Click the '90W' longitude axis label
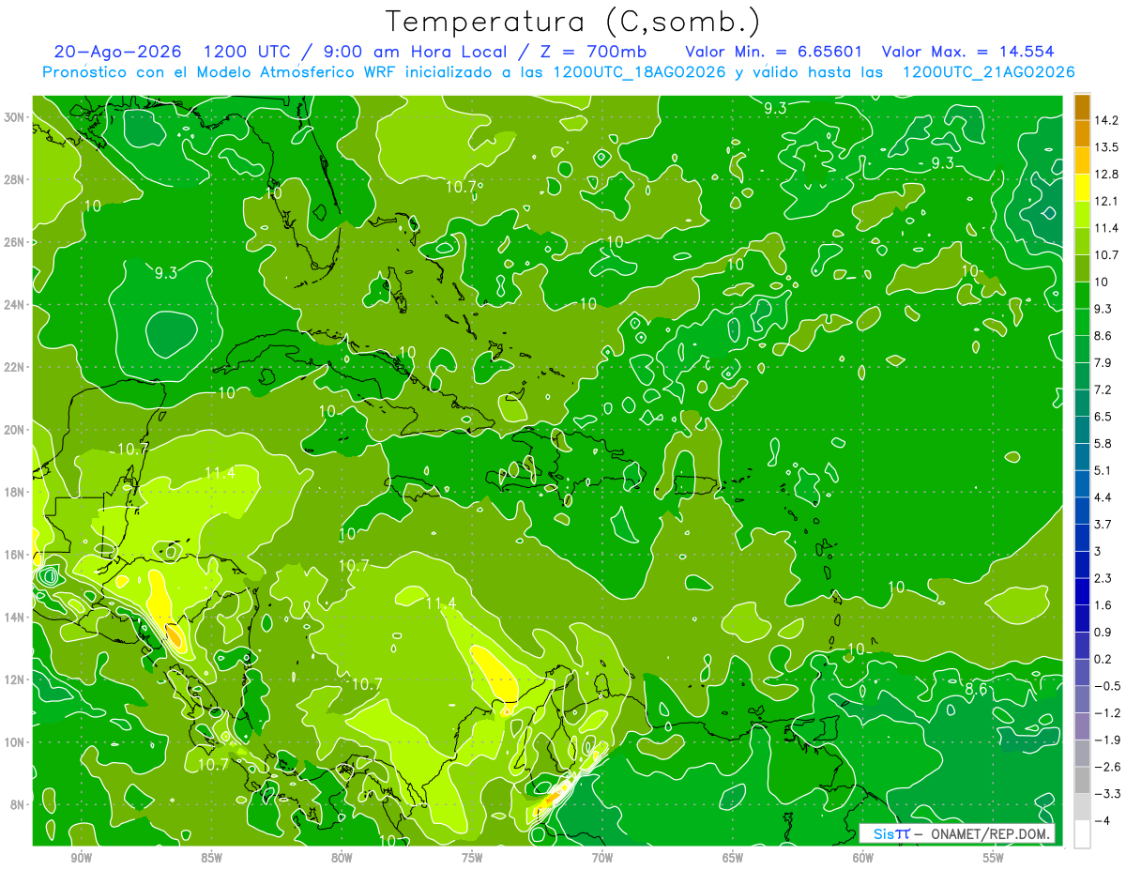This screenshot has width=1126, height=870. [x=82, y=858]
